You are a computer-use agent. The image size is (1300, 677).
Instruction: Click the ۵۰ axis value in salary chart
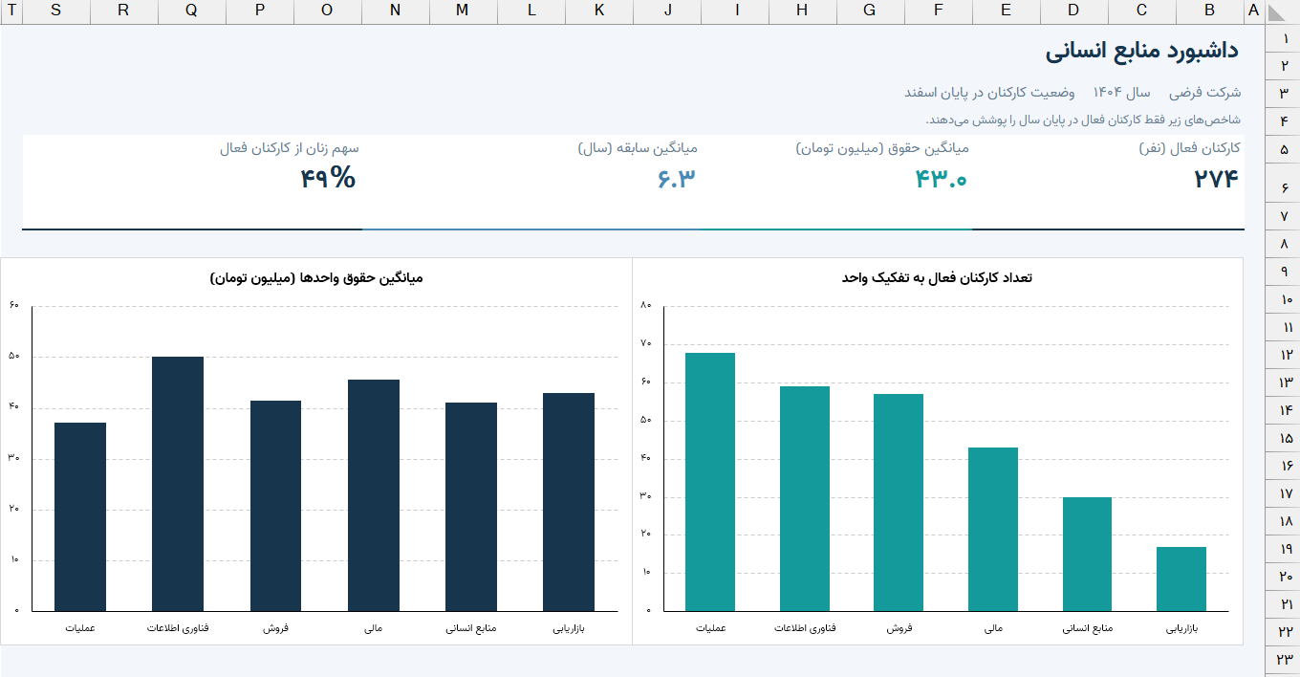click(x=13, y=356)
